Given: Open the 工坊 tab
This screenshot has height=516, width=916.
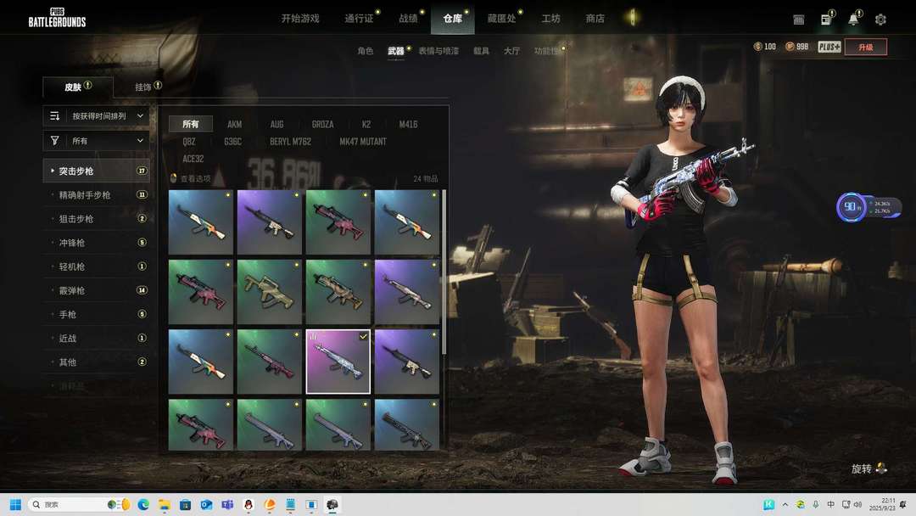Looking at the screenshot, I should point(550,18).
